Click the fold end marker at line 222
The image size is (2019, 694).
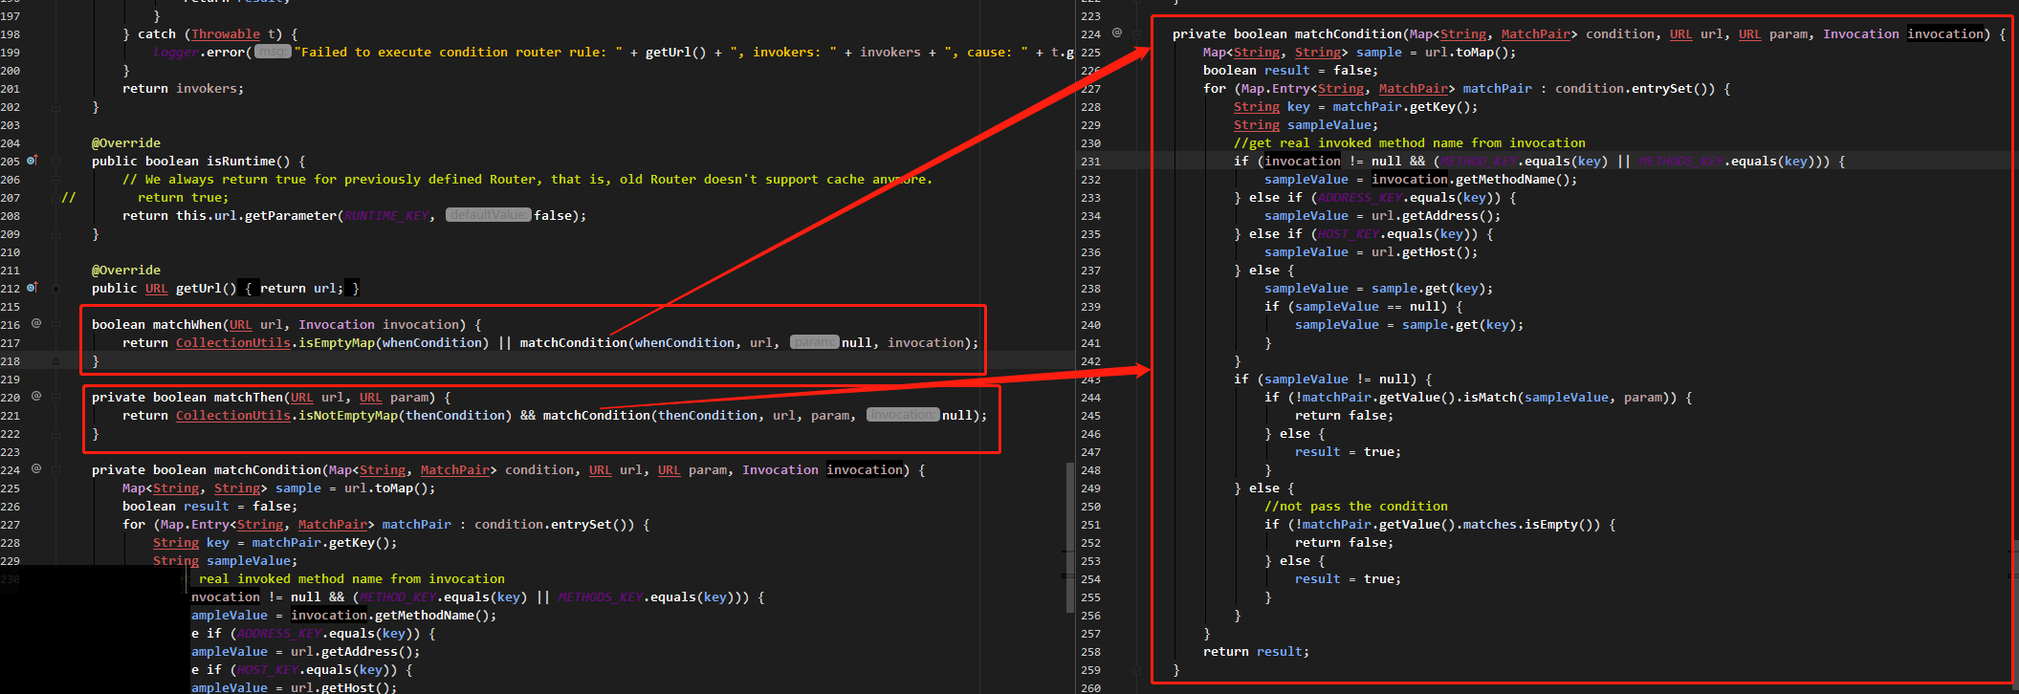pos(55,434)
